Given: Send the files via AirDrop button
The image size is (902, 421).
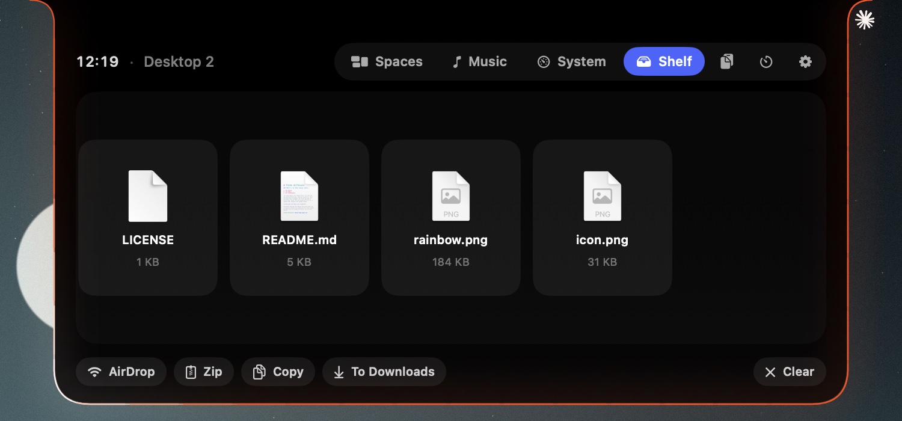Looking at the screenshot, I should click(x=121, y=372).
